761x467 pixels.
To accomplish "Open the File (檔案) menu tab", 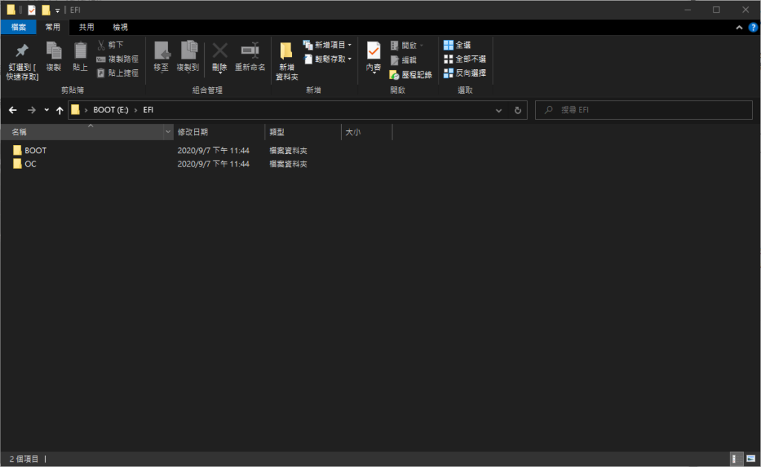I will click(x=19, y=27).
